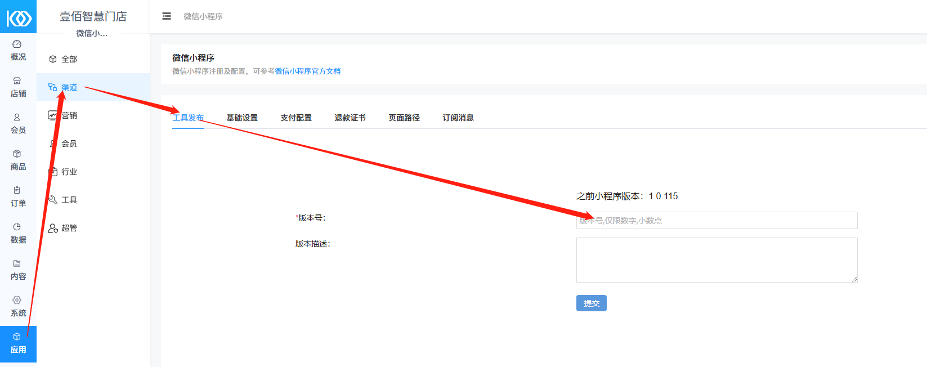Open the 系统 gear settings icon
This screenshot has width=927, height=367.
17,300
